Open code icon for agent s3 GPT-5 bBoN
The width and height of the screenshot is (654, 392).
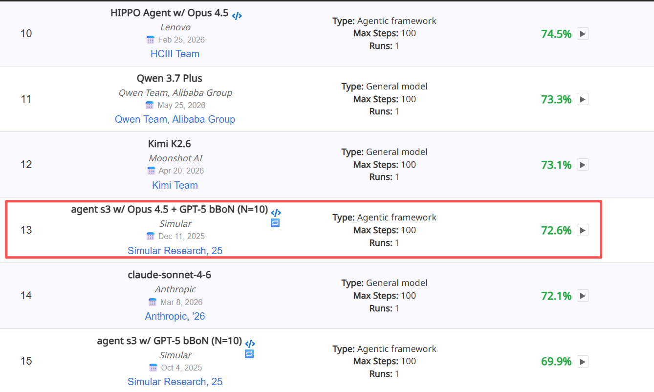click(x=250, y=344)
